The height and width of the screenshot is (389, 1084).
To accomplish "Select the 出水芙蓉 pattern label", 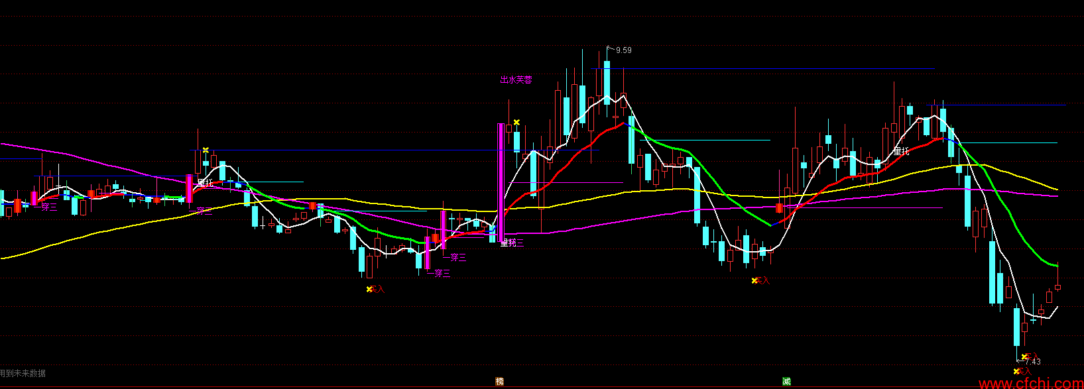I will pyautogui.click(x=516, y=80).
